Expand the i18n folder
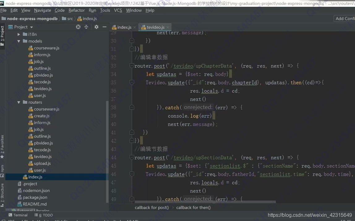Image resolution: width=355 pixels, height=221 pixels. (19, 34)
